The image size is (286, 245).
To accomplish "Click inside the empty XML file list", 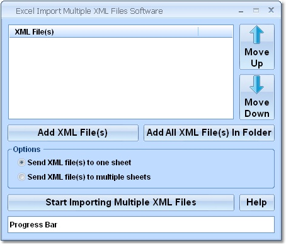I will [x=121, y=78].
